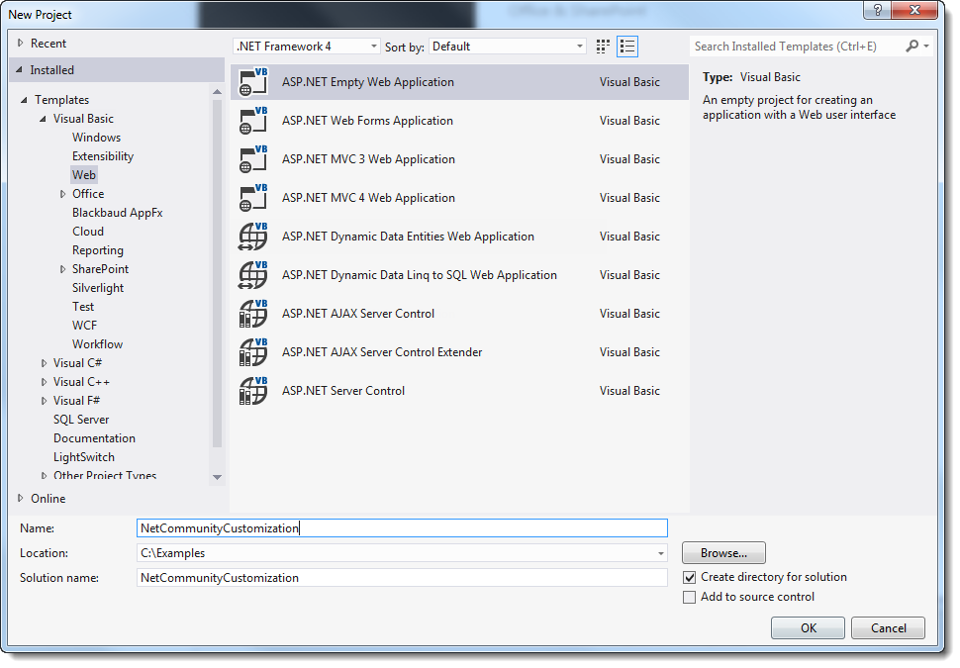Viewport: 960px width, 668px height.
Task: Select the Blackbaud AppFx category
Action: pos(118,213)
